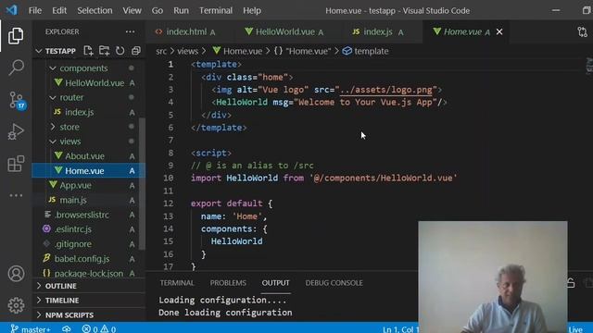The width and height of the screenshot is (593, 333).
Task: Open the Accounts menu icon
Action: tap(16, 274)
